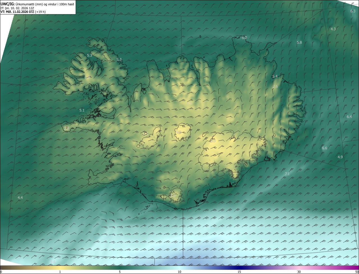This screenshot has width=359, height=274.
Task: Select the 7.1 value label off the southeast coast
Action: tap(287, 174)
